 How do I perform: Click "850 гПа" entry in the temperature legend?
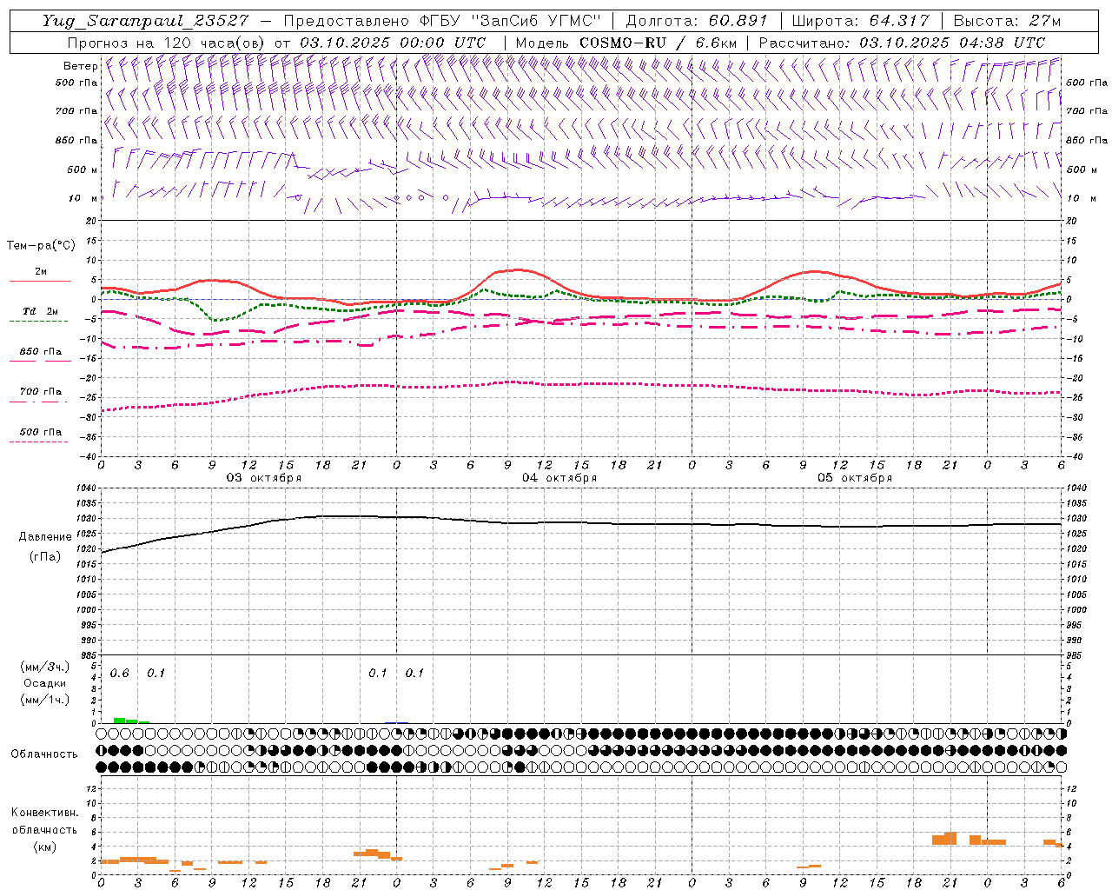point(41,352)
